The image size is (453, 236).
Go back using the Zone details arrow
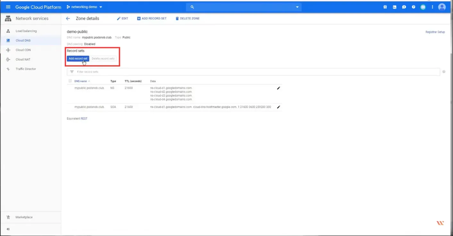pos(68,19)
